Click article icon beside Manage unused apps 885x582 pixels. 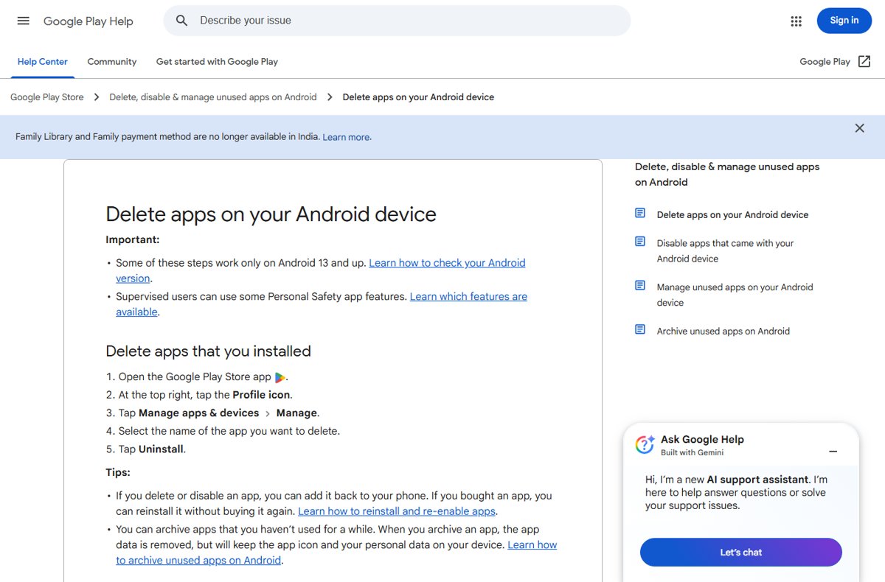tap(640, 285)
